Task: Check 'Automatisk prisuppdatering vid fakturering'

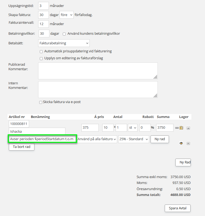Action: [41, 52]
